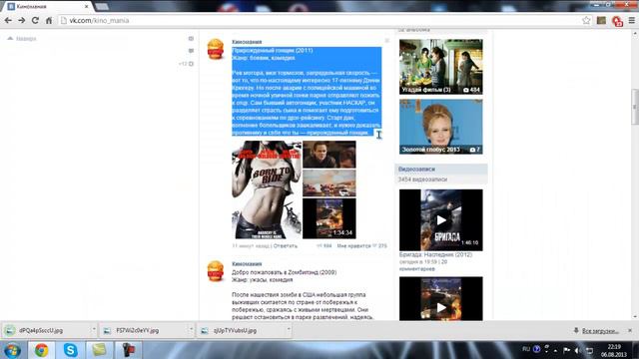Image resolution: width=639 pixels, height=359 pixels.
Task: Open the Windows Start menu
Action: (12, 350)
